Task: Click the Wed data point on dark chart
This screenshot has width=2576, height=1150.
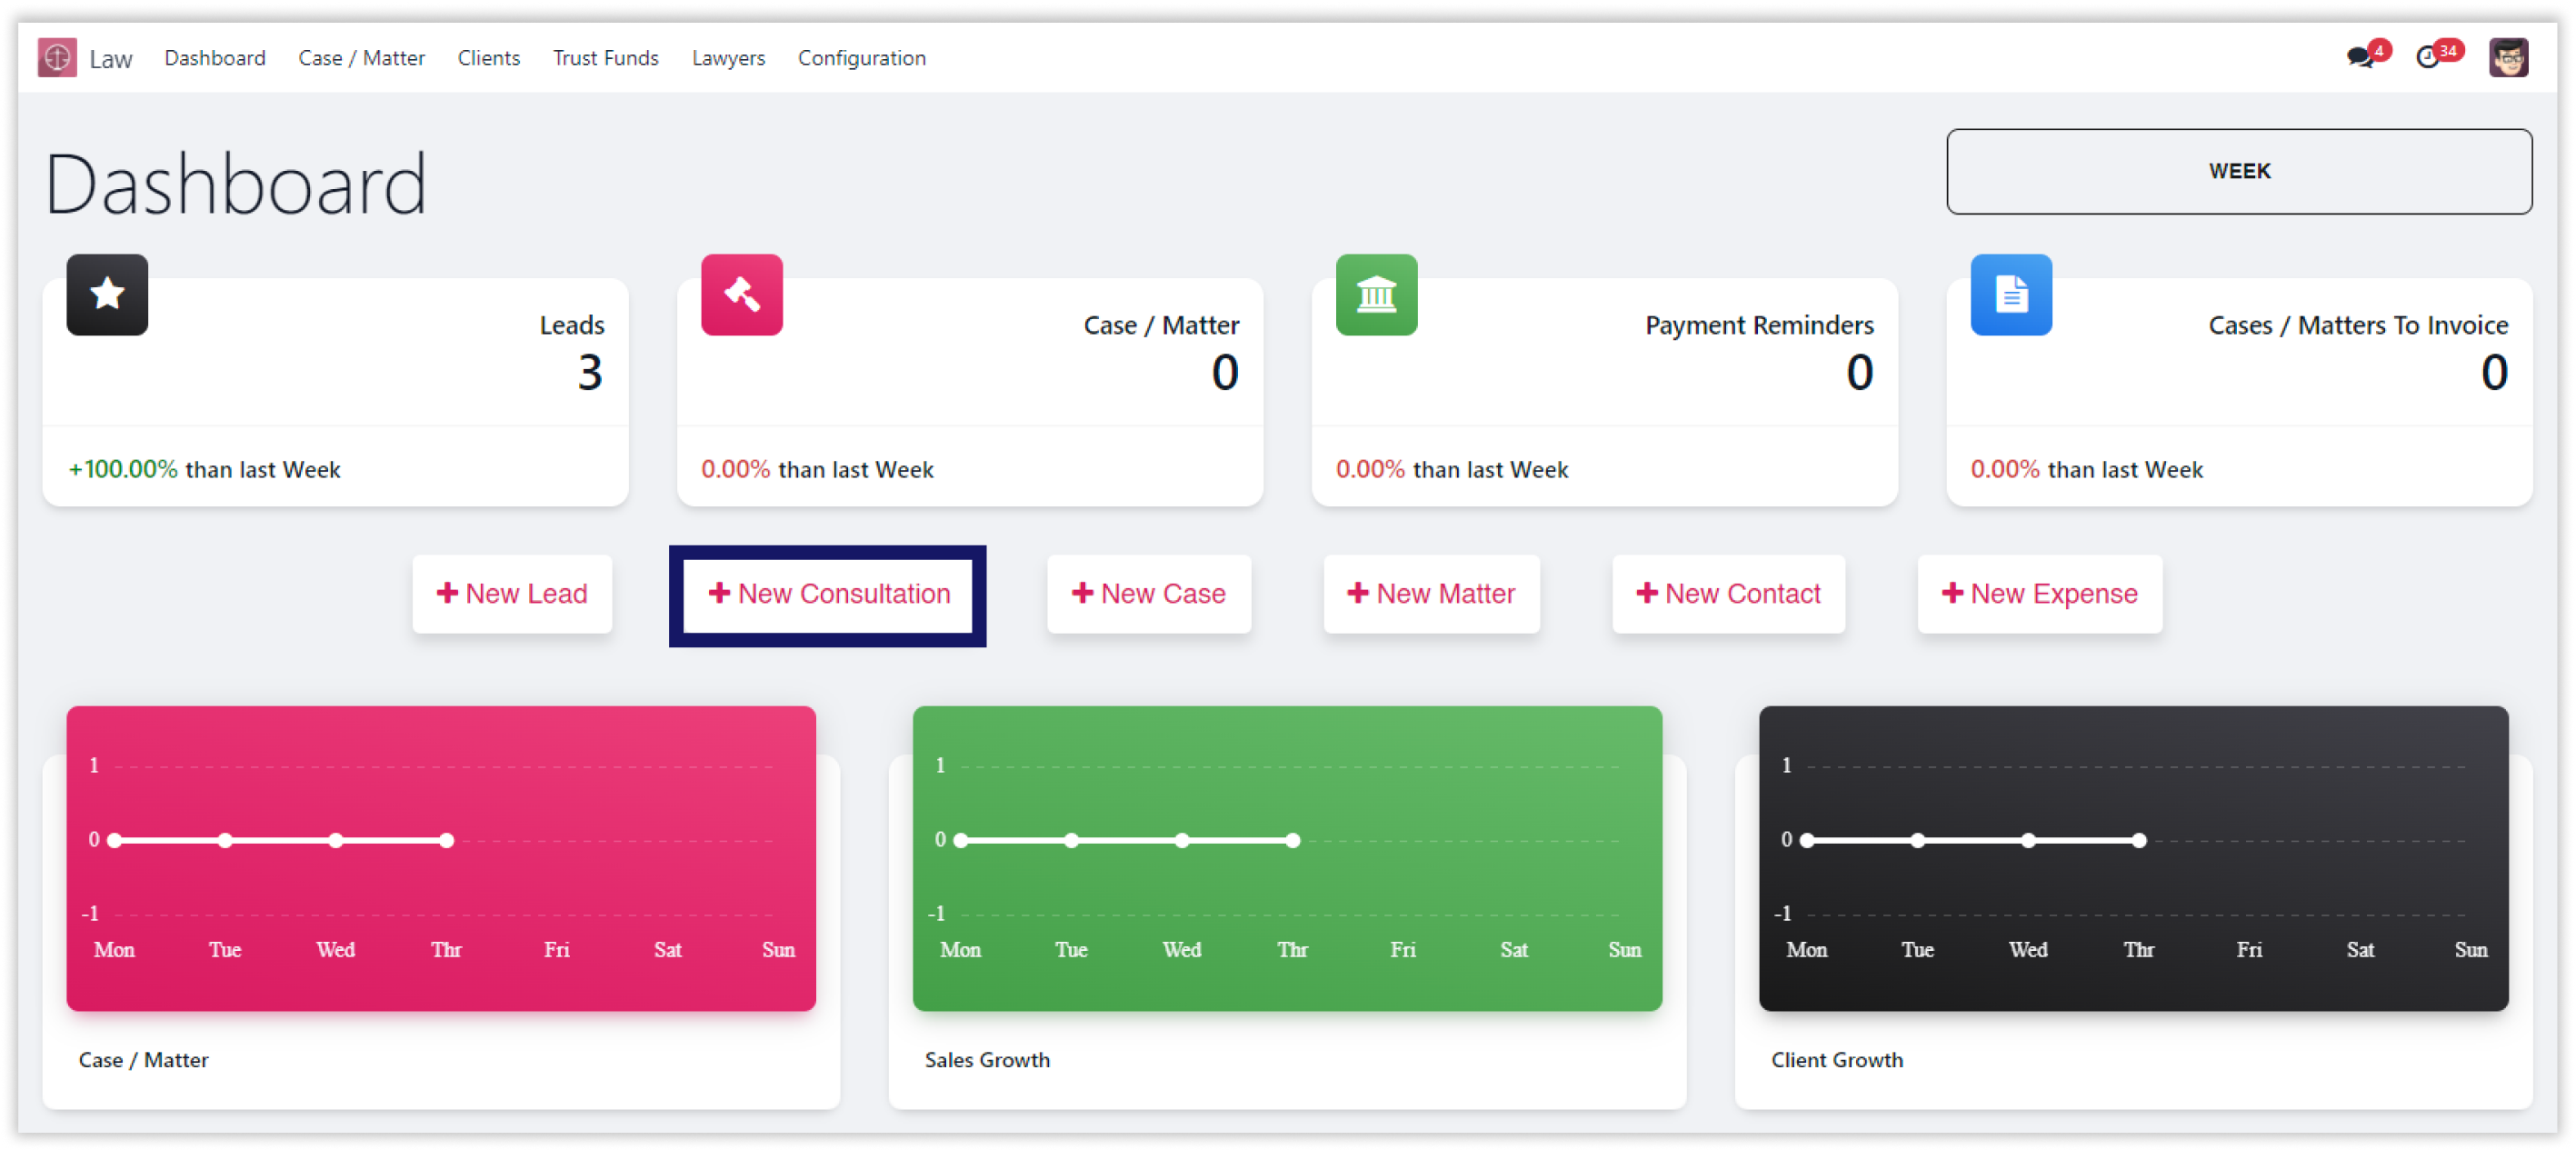Action: [2028, 840]
